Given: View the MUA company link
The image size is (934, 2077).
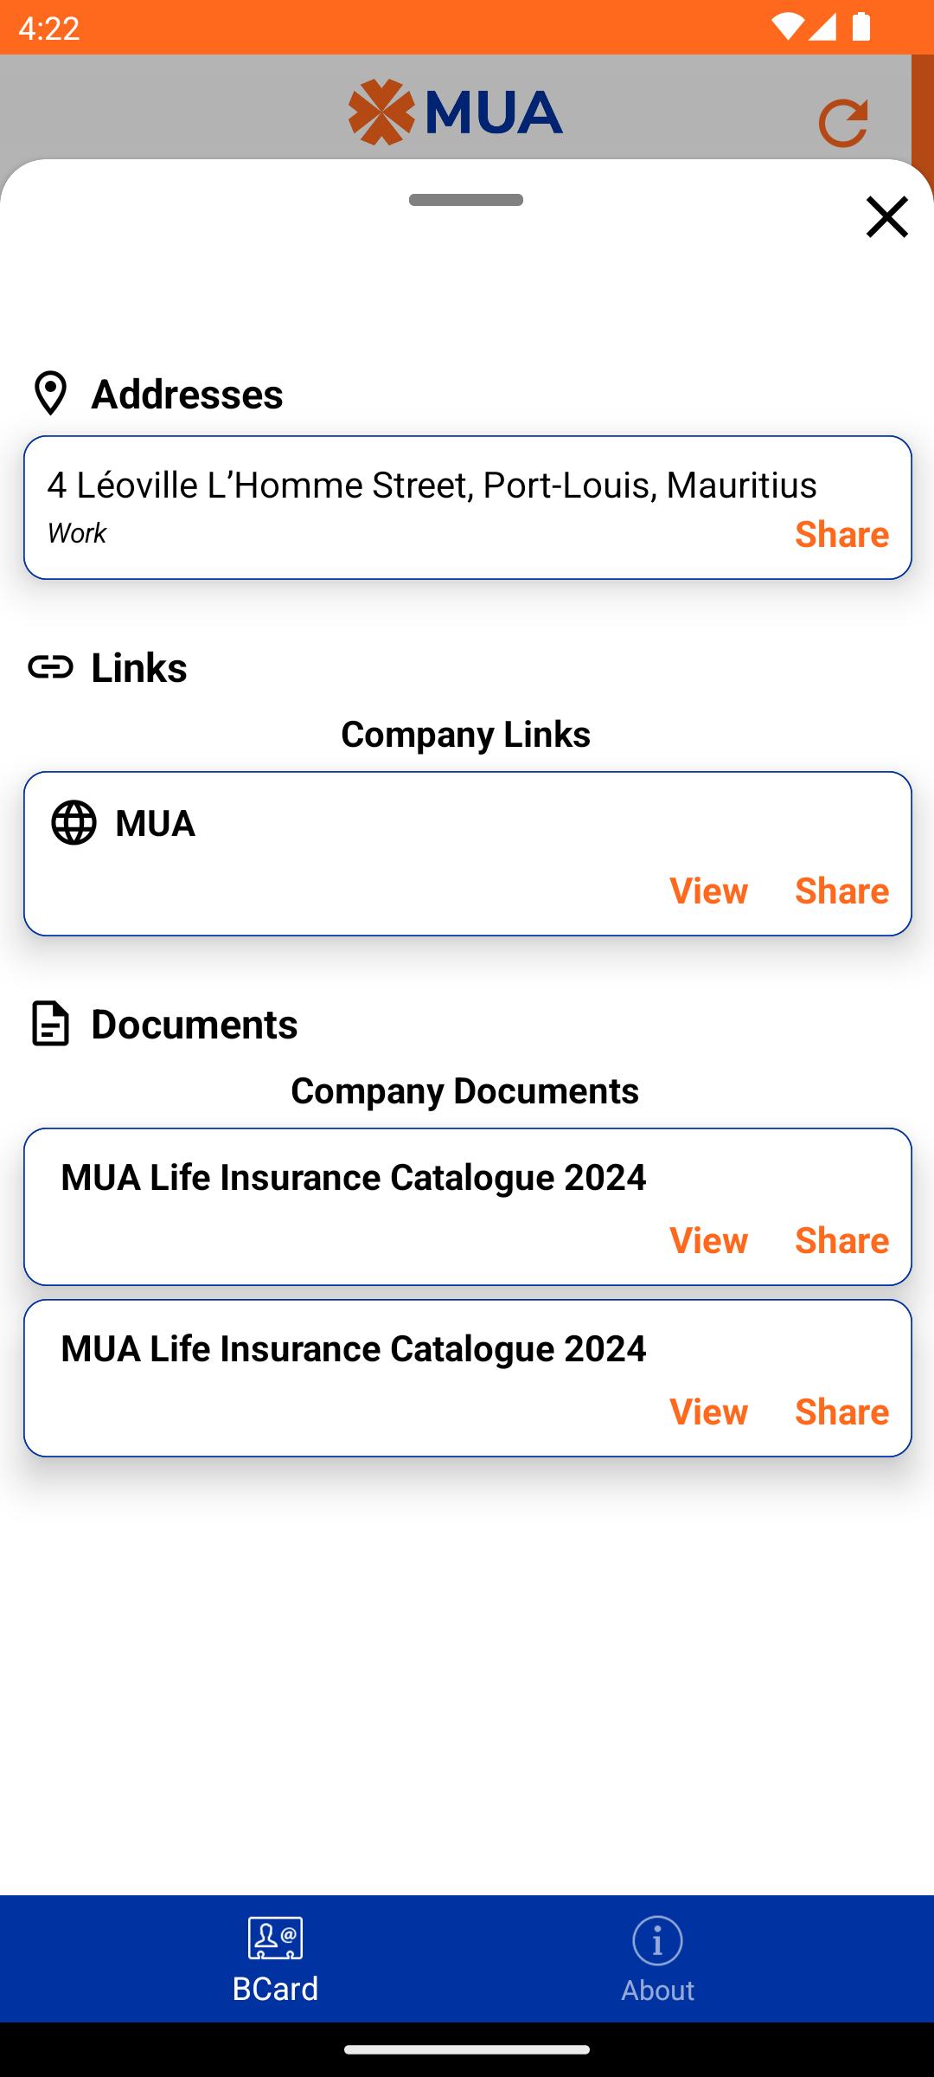Looking at the screenshot, I should (708, 891).
